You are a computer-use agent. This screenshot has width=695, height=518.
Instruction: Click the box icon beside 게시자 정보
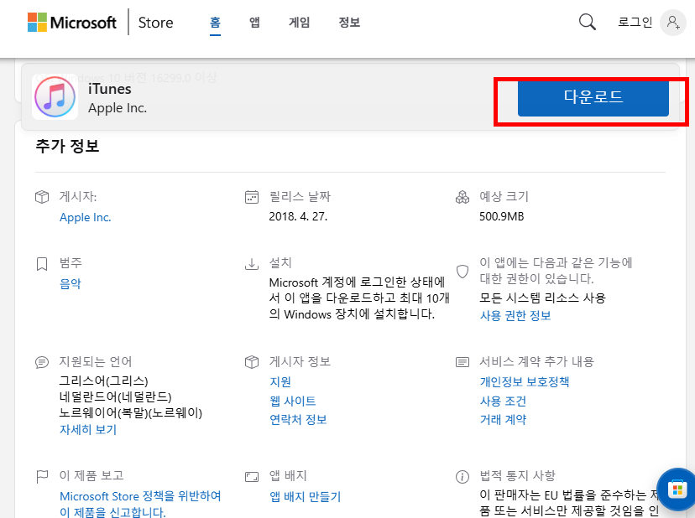[x=252, y=362]
